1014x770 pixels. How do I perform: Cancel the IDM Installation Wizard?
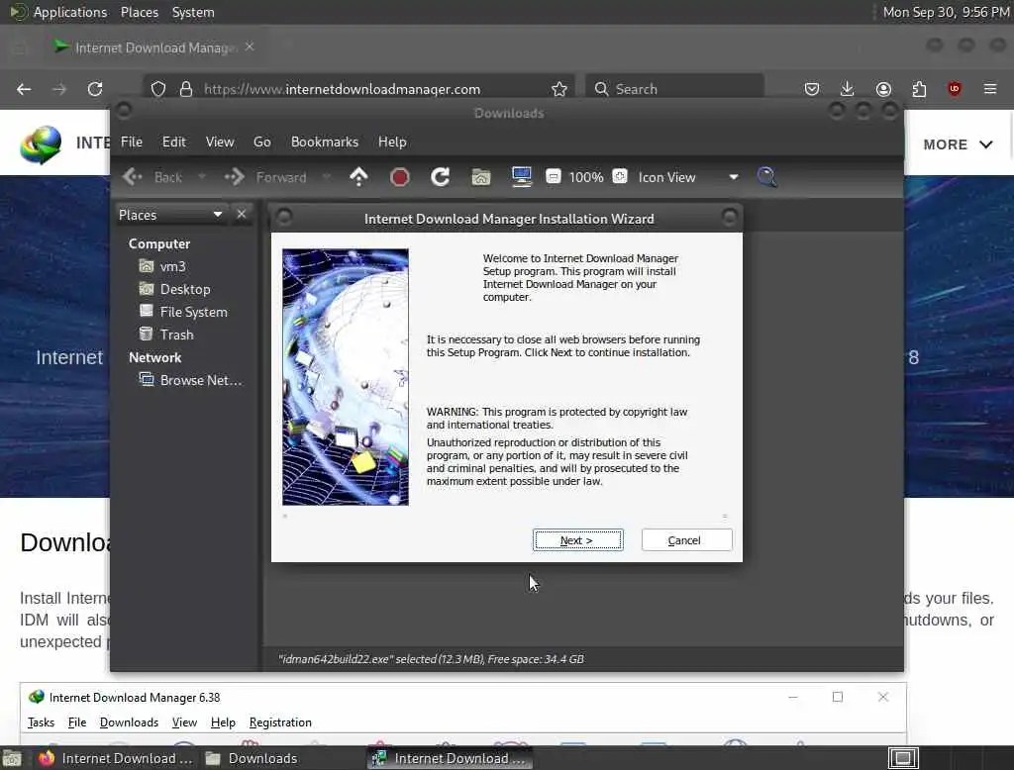686,539
